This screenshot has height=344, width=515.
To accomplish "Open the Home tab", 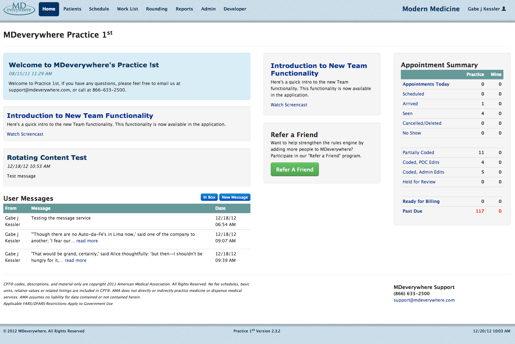I will 49,9.
